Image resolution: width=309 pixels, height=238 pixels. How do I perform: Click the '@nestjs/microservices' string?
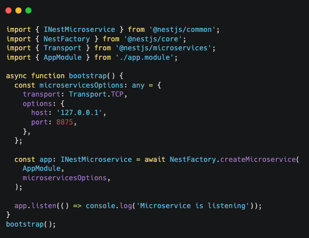coord(163,48)
